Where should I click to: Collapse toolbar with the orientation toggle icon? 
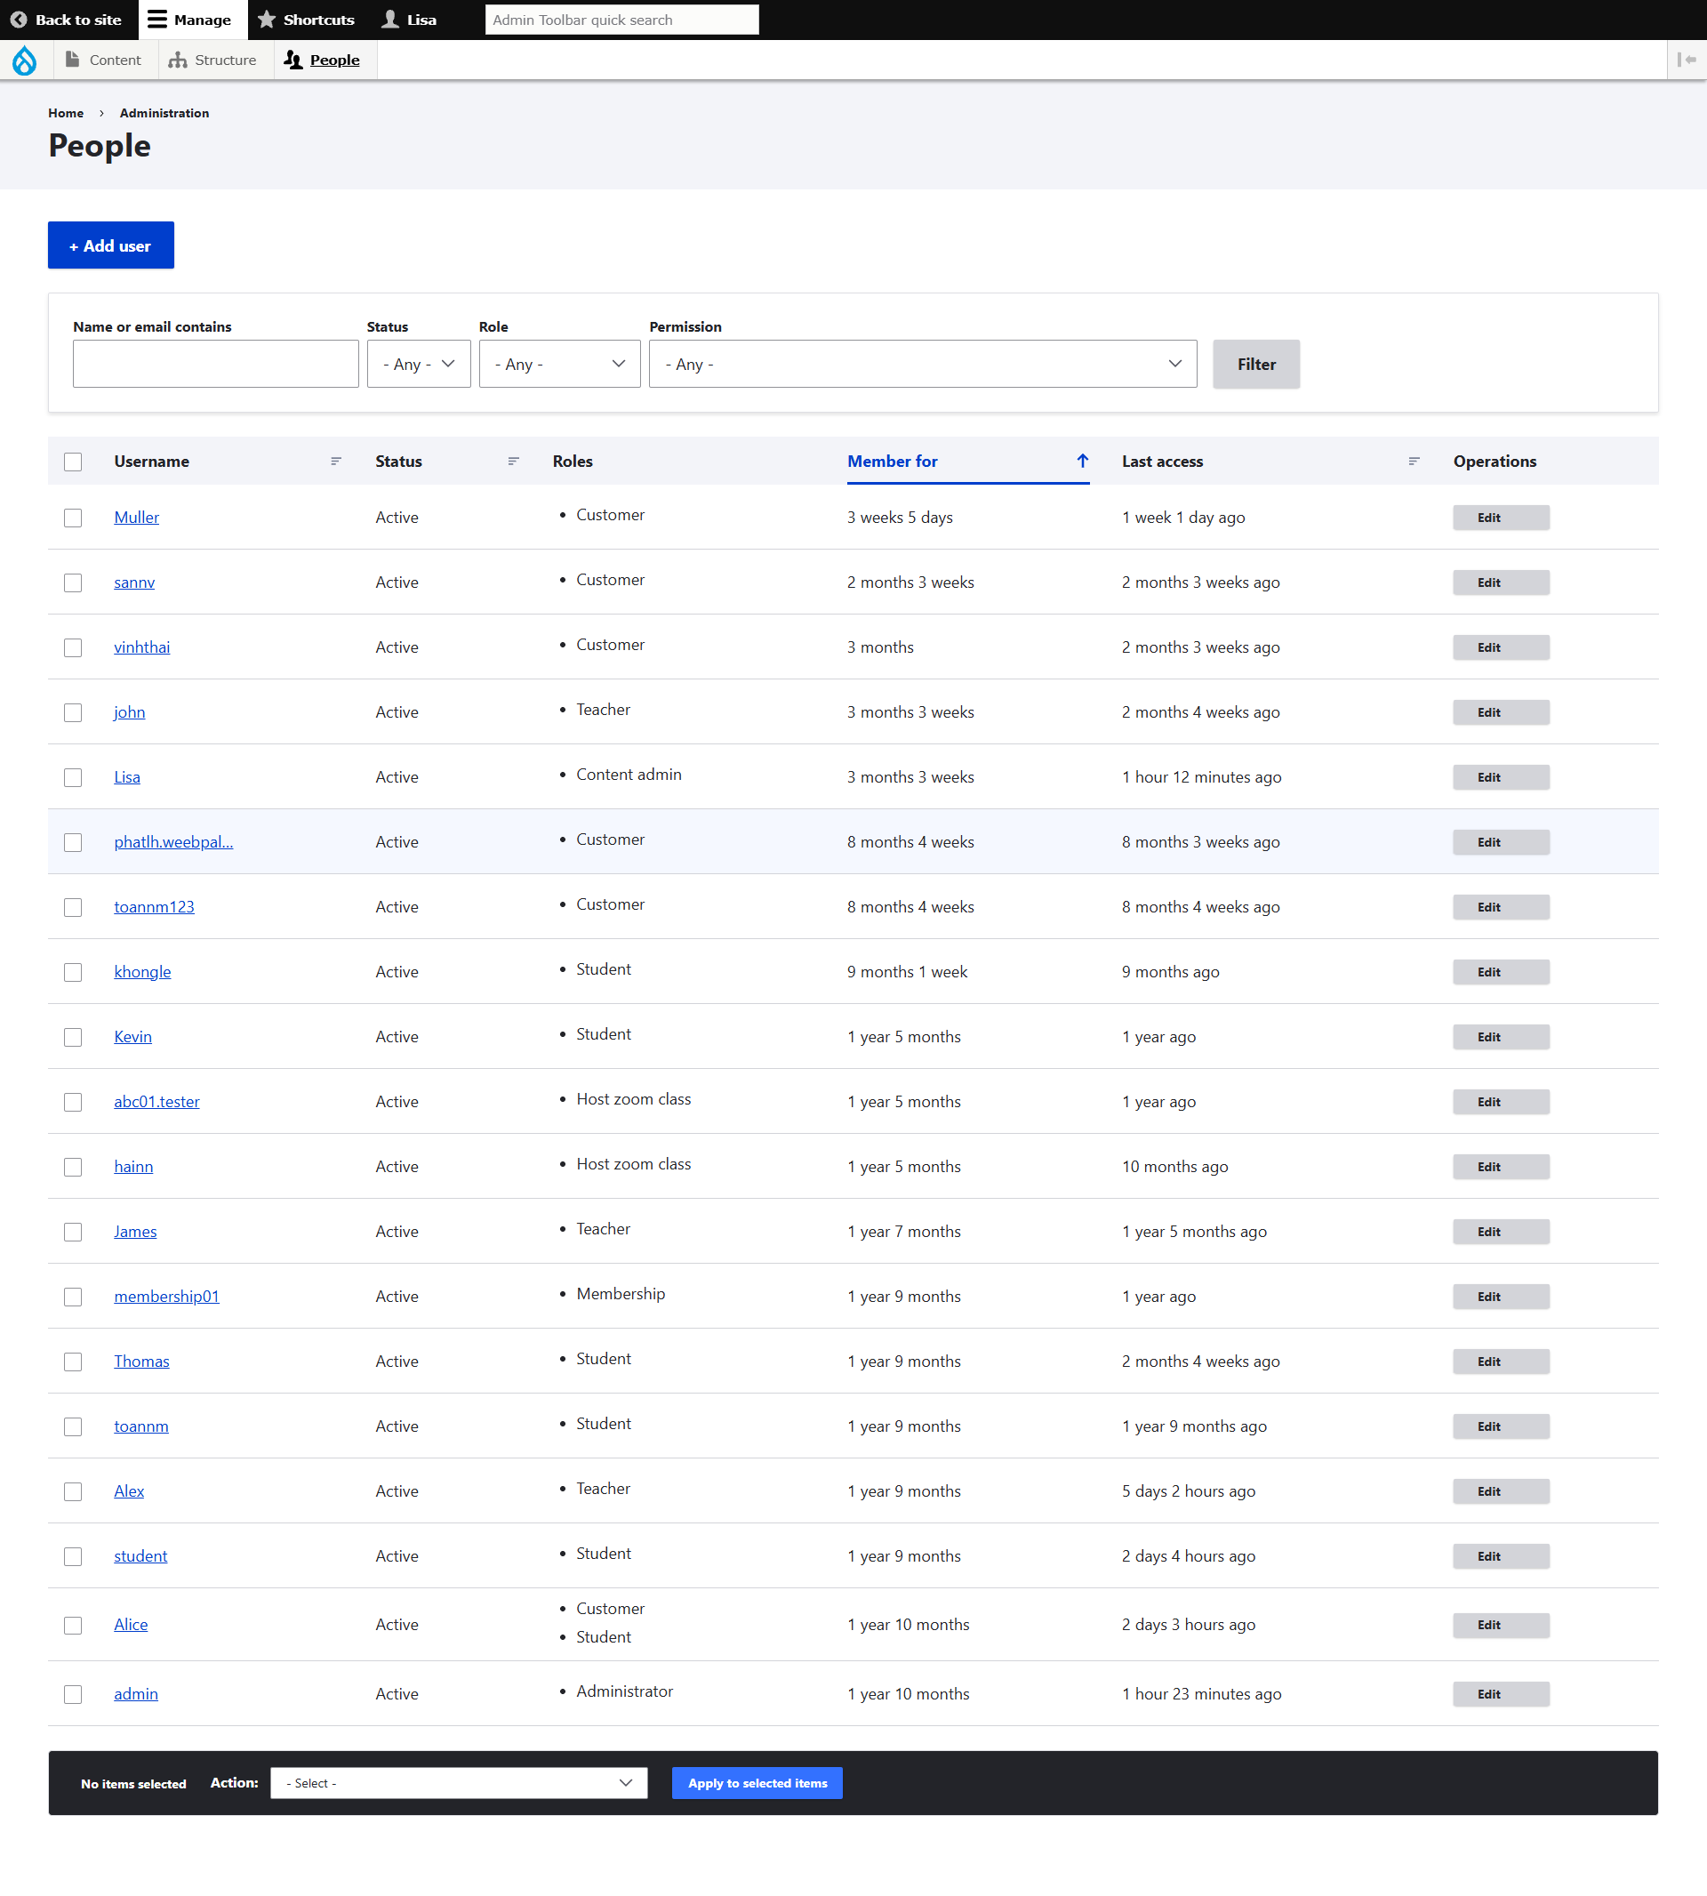pos(1686,60)
